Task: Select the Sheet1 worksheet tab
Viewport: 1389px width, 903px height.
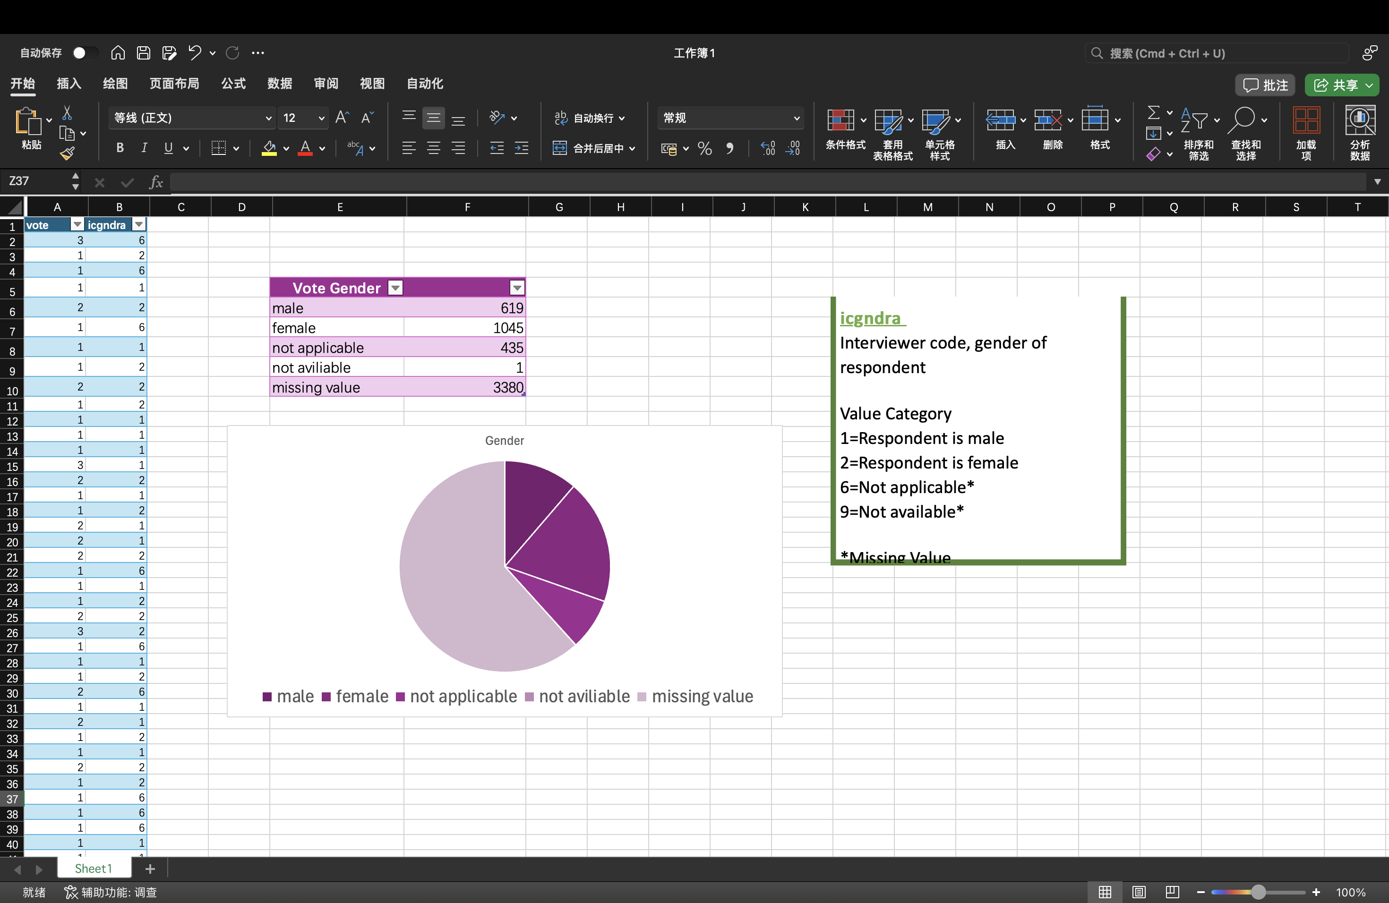Action: pos(94,869)
